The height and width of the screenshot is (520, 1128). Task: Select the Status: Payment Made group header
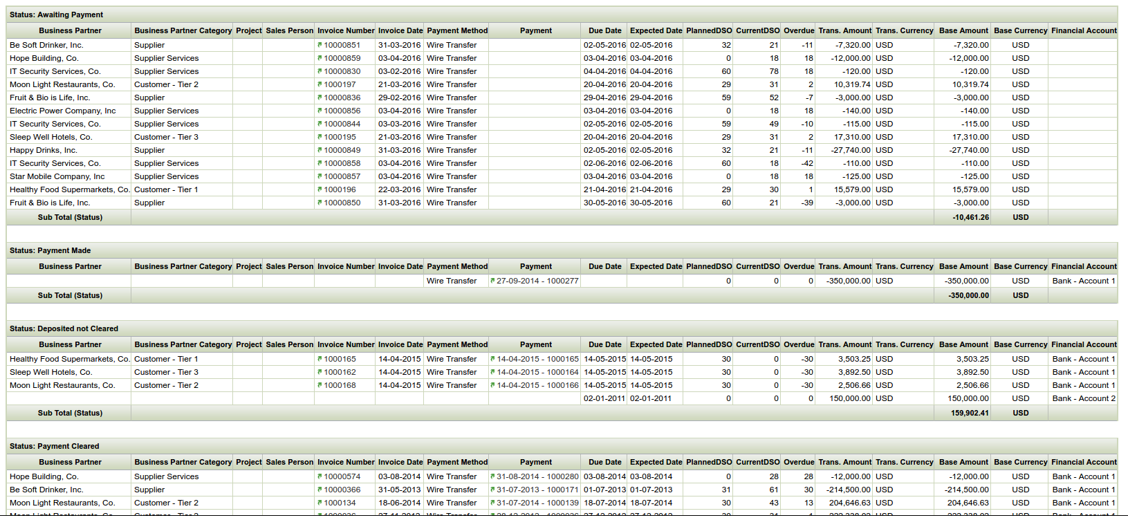(x=50, y=250)
